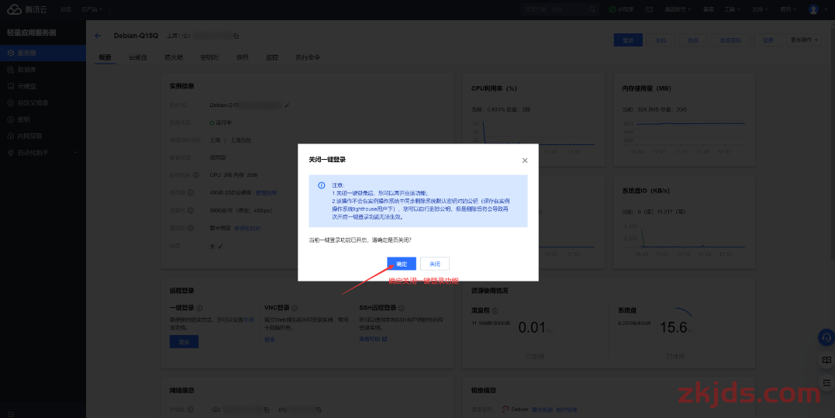
Task: Open the user avatar menu
Action: tap(813, 9)
